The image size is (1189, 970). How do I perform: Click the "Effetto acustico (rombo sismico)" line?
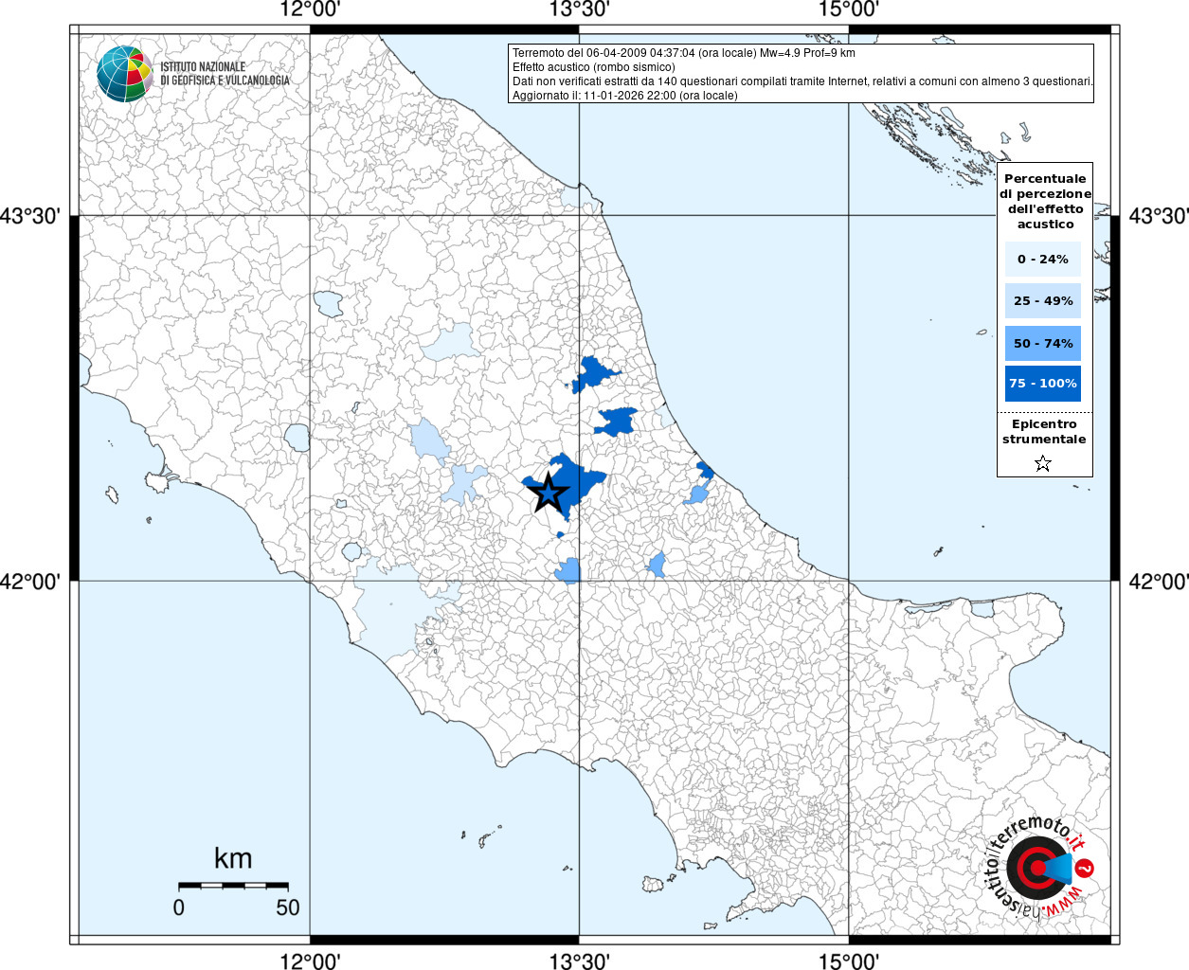click(594, 67)
